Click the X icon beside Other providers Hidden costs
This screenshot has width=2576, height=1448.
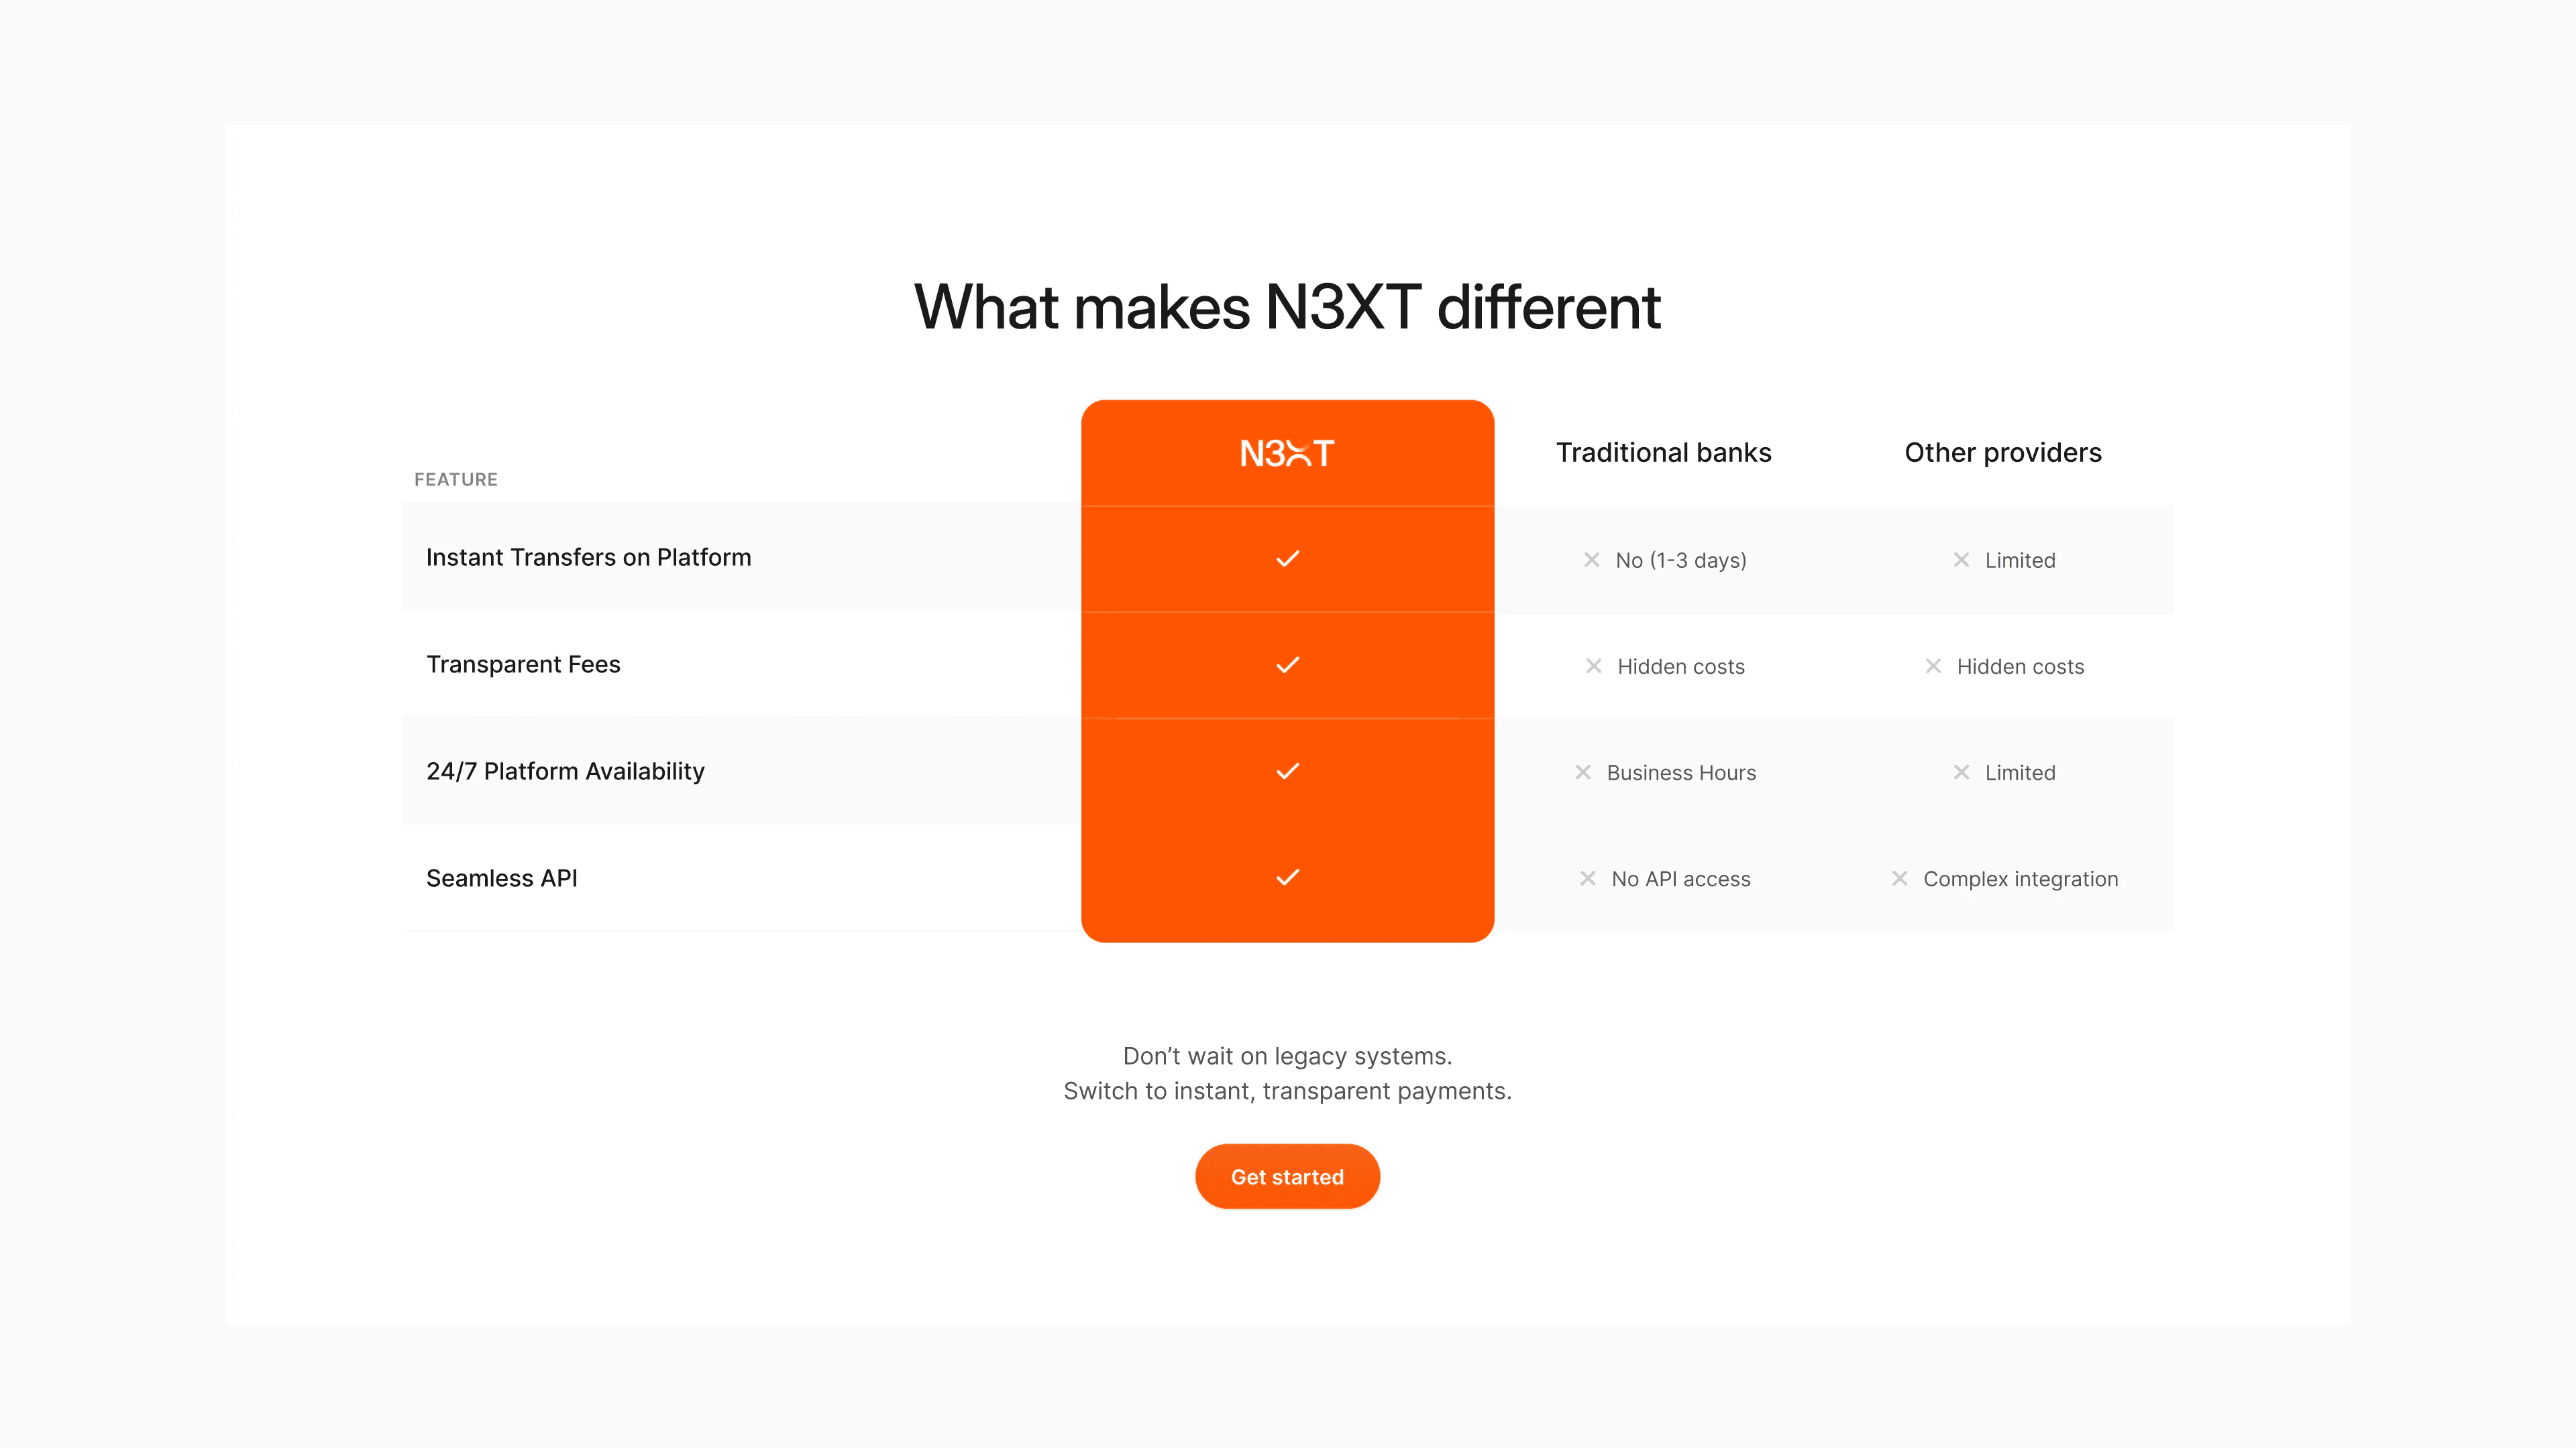pyautogui.click(x=1933, y=666)
